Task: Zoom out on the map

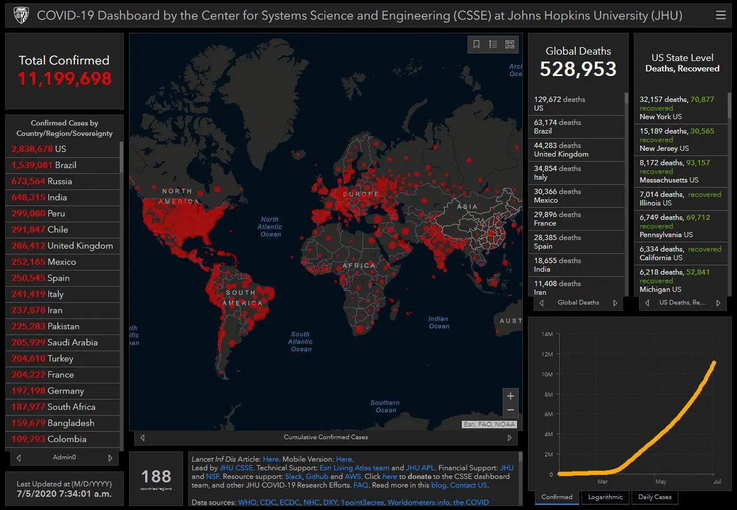Action: click(510, 410)
